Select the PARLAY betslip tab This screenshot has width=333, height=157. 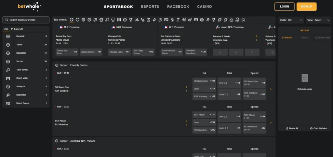point(304,38)
